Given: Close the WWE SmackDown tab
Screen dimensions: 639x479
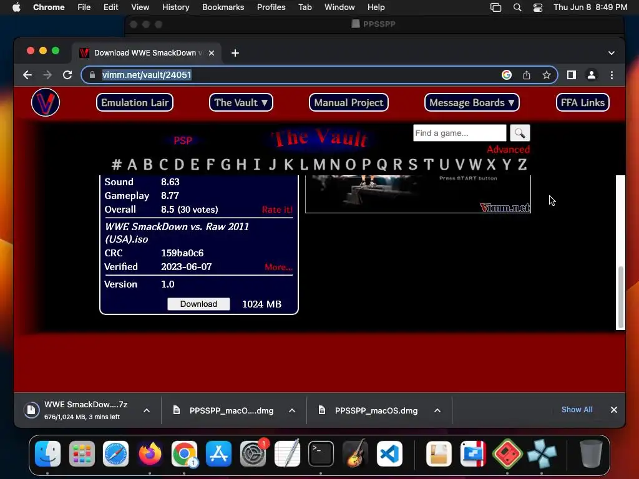Looking at the screenshot, I should [x=212, y=53].
